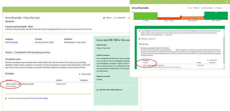Click 'Aardvark' company name
Image resolution: width=230 pixels, height=111 pixels.
click(x=9, y=21)
